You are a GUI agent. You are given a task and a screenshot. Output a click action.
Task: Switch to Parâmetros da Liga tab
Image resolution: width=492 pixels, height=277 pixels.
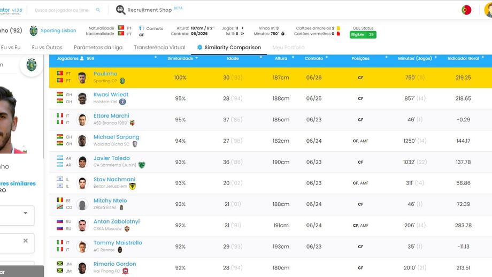coord(98,48)
